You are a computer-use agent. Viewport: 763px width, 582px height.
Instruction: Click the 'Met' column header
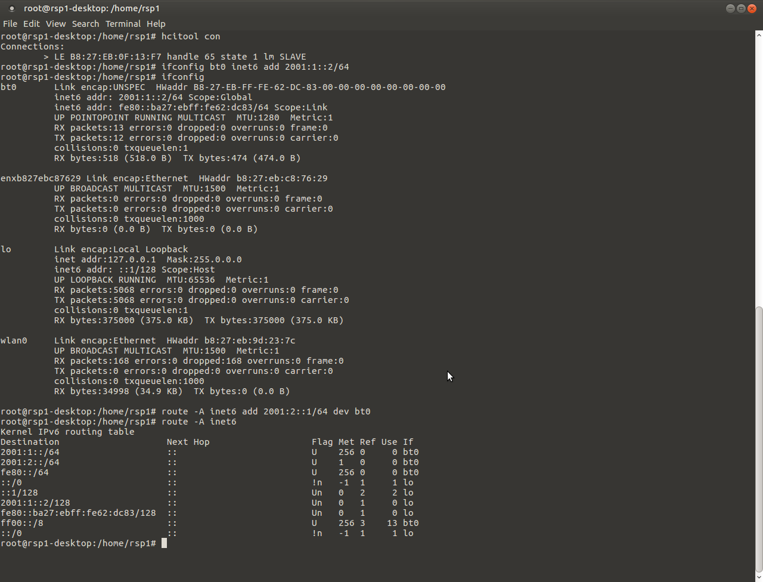(x=346, y=442)
